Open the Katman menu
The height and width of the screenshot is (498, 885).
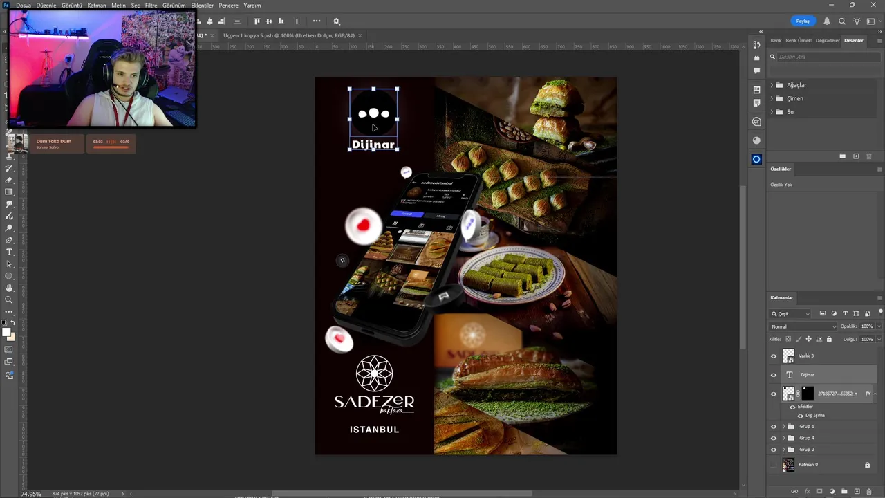point(97,6)
